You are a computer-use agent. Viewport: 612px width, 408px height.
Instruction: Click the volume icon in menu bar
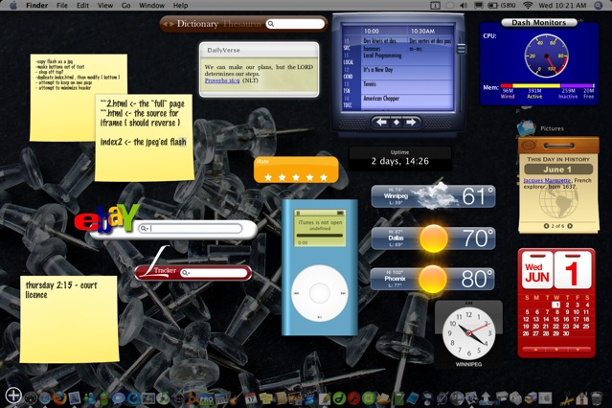(464, 6)
